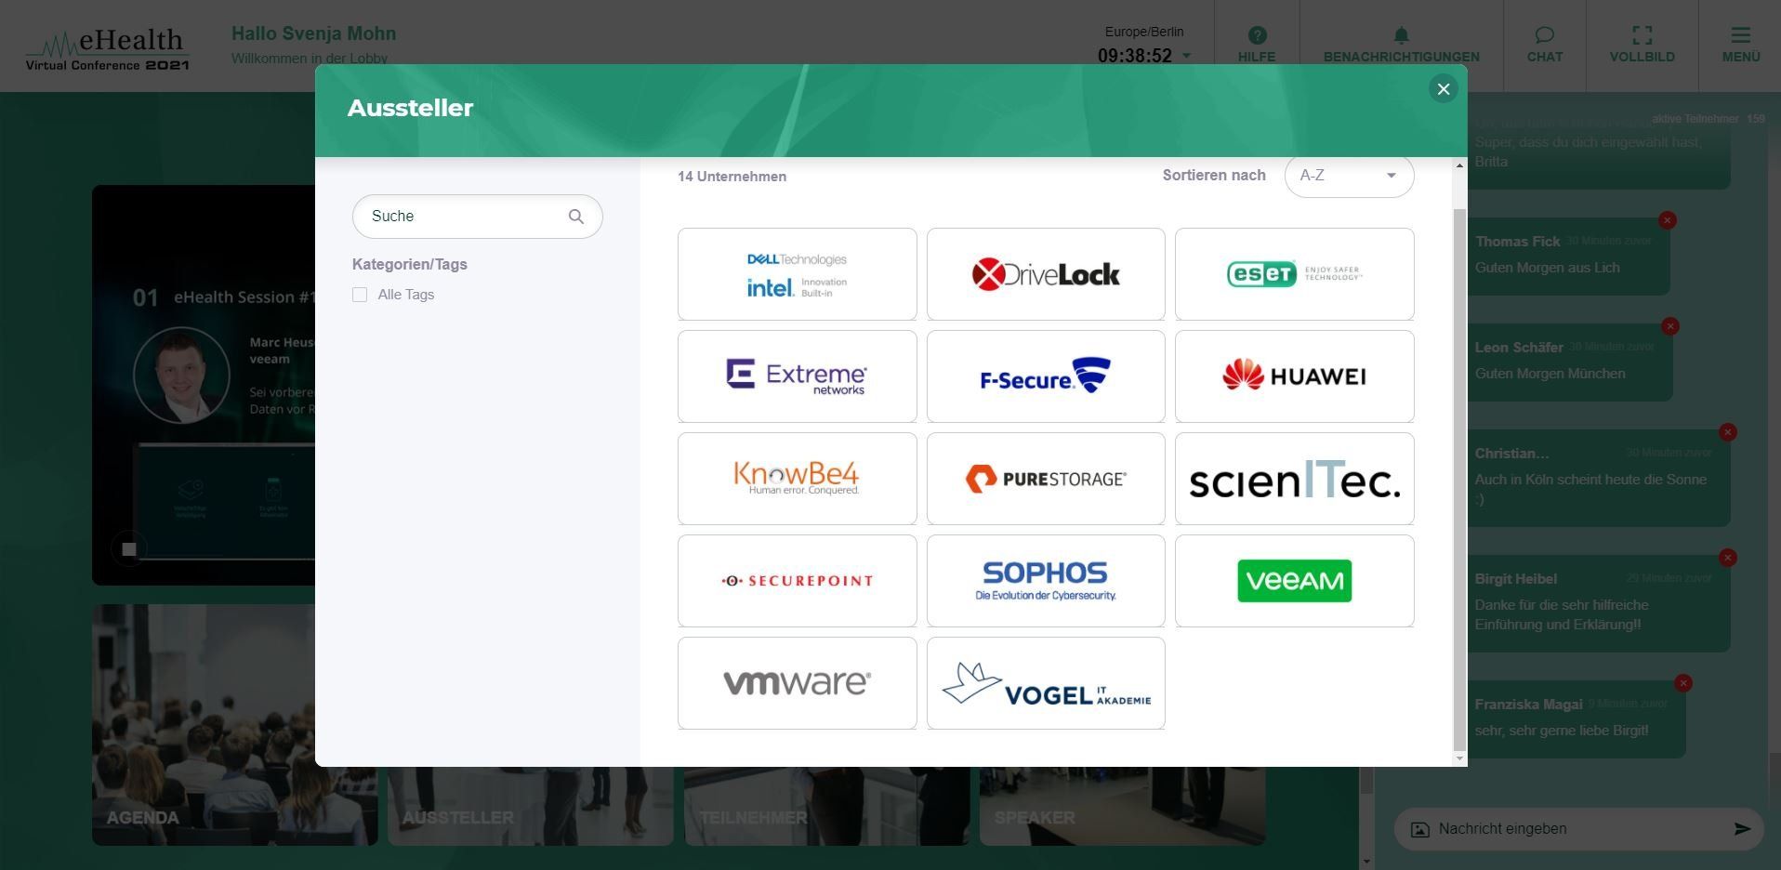The width and height of the screenshot is (1781, 870).
Task: Click into the Suche search field
Action: (x=477, y=217)
